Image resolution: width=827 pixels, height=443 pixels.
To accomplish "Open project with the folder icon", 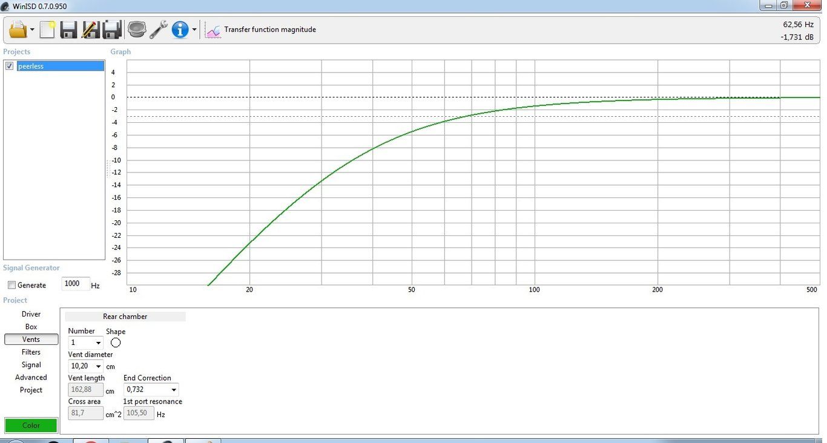I will [x=18, y=29].
